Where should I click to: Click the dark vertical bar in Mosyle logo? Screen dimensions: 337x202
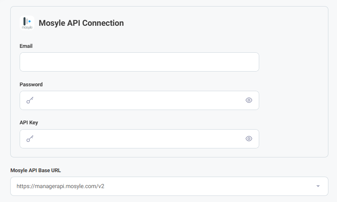[25, 21]
